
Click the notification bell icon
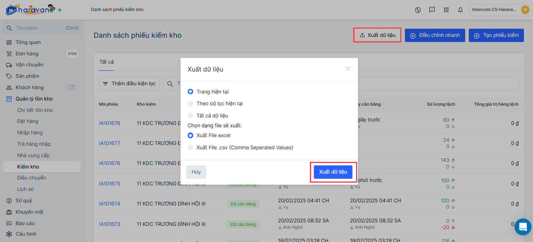click(460, 10)
